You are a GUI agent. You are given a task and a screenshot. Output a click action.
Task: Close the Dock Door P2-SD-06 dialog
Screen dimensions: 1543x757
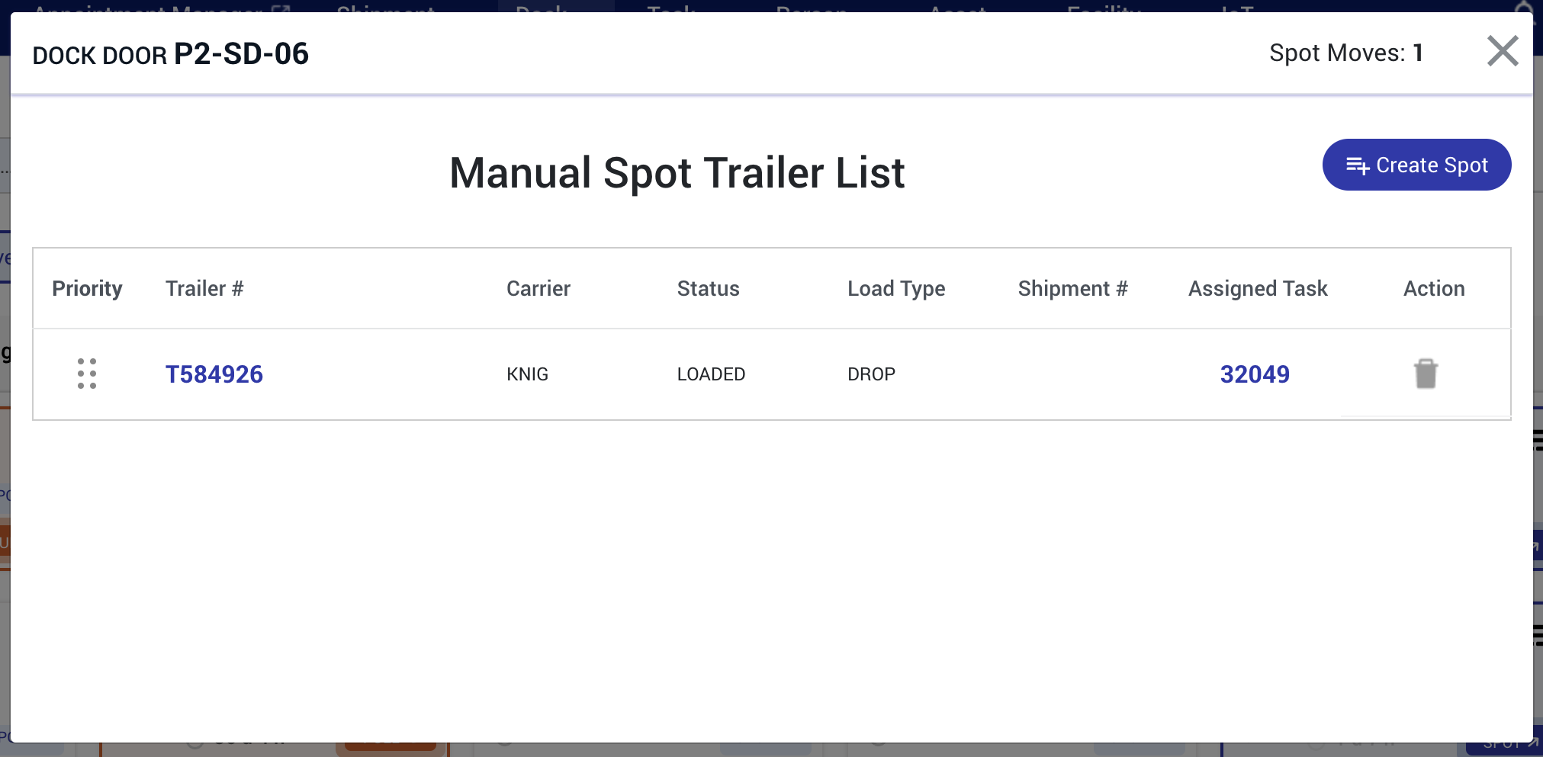click(x=1503, y=51)
